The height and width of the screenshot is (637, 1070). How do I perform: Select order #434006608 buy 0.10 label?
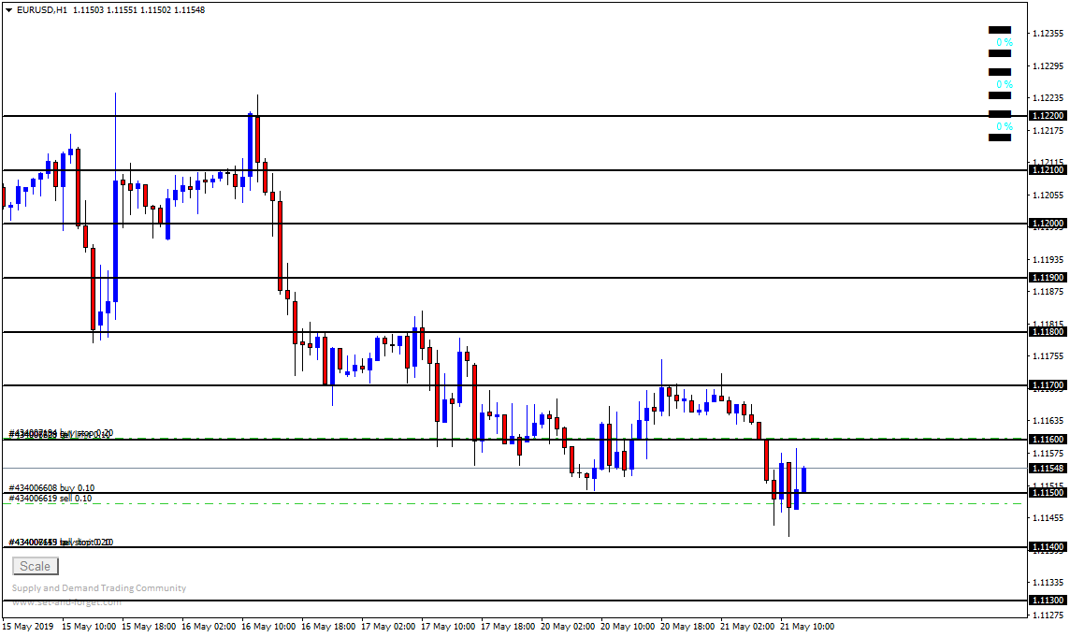coord(51,488)
